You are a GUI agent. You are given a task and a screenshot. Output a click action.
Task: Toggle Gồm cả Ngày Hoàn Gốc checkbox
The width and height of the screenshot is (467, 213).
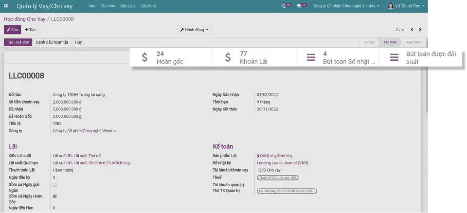pos(54,196)
